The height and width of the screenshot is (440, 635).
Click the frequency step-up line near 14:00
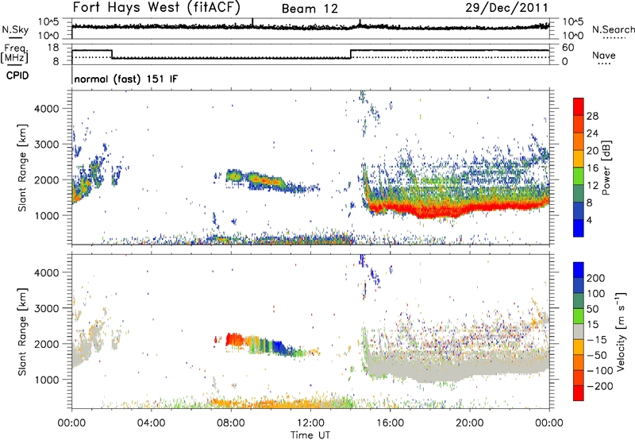351,54
